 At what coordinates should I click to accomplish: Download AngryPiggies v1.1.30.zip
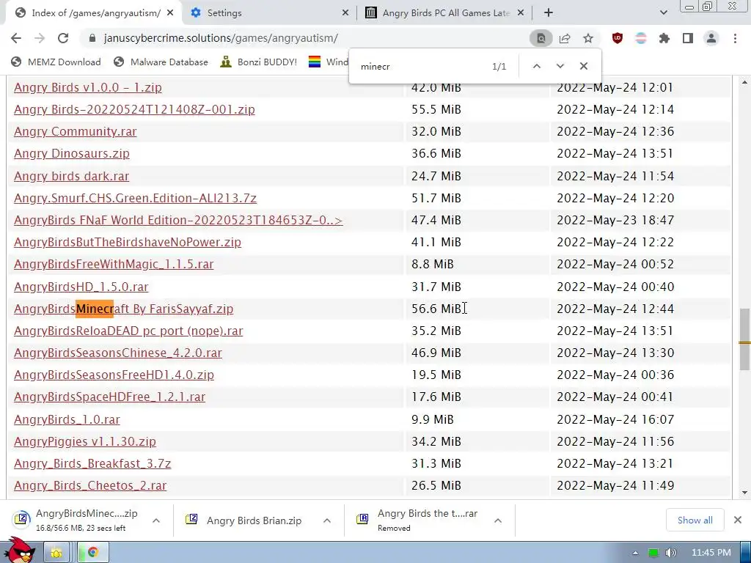(85, 441)
